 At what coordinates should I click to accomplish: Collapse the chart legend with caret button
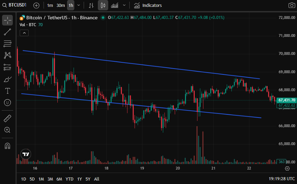[24, 33]
